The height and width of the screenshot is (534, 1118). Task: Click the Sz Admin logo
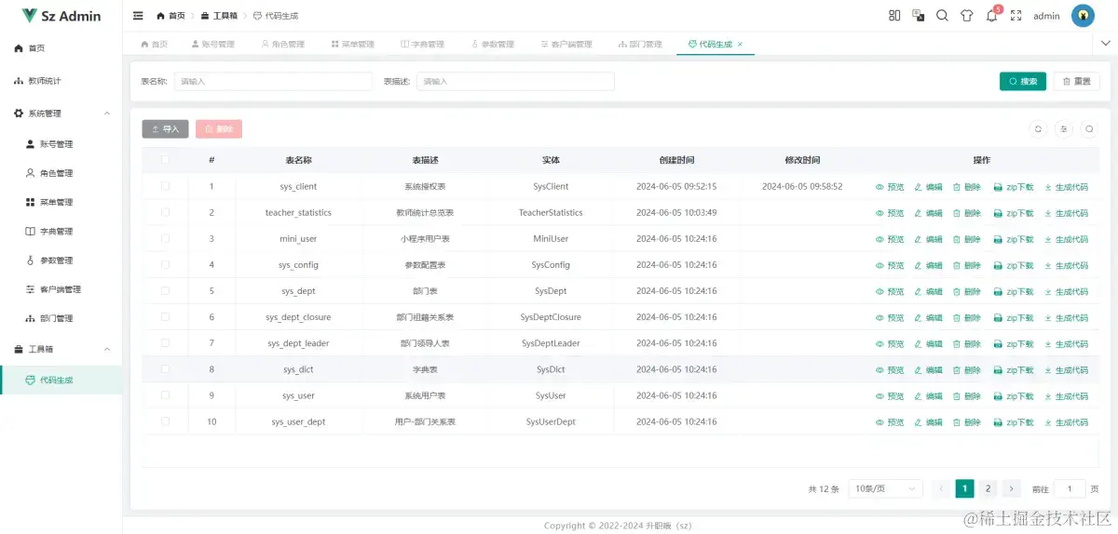point(61,16)
